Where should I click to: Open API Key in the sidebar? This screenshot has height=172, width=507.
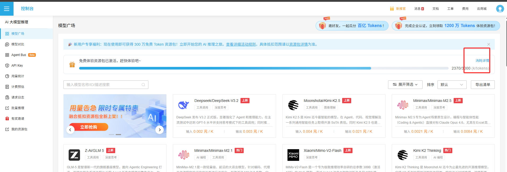tap(27, 66)
